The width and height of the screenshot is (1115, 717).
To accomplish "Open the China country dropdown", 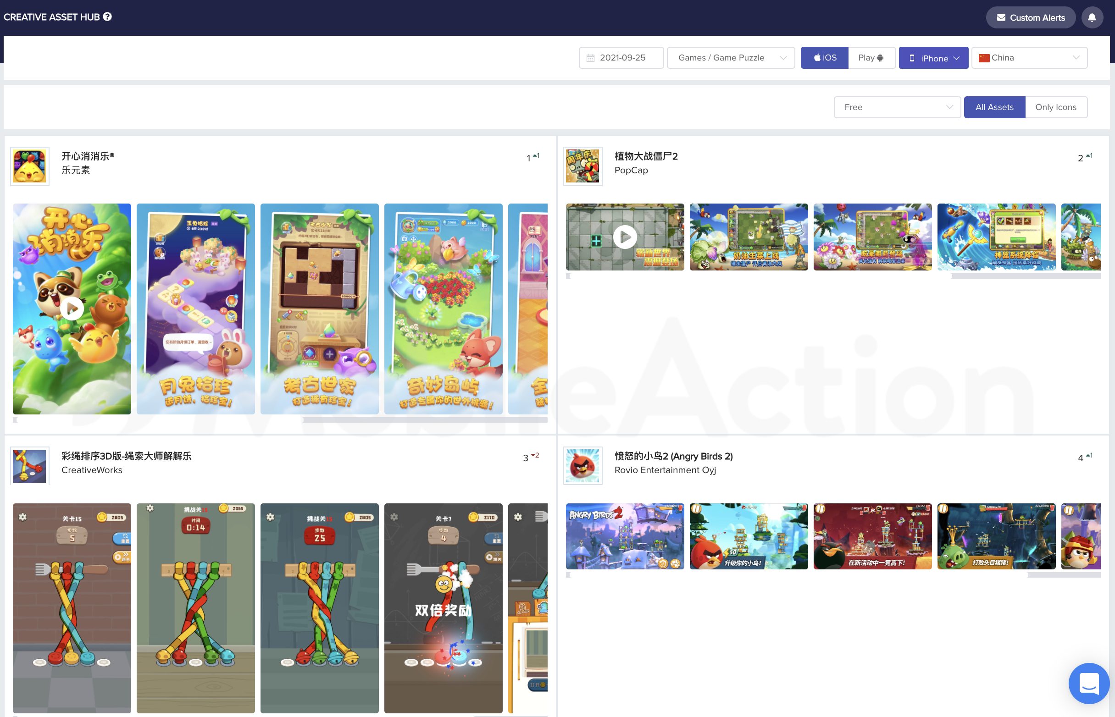I will [1029, 58].
